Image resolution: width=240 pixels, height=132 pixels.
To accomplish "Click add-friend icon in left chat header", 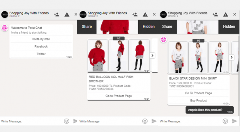I will click(57, 14).
